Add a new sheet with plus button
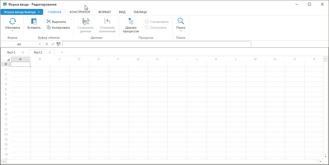The width and height of the screenshot is (329, 165). click(62, 52)
